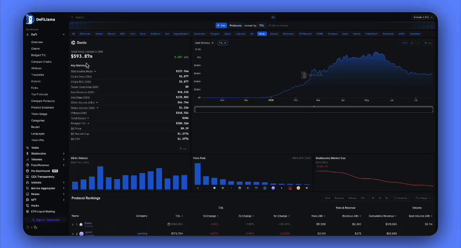Click the NFT icon in sidebar

[x=27, y=200]
